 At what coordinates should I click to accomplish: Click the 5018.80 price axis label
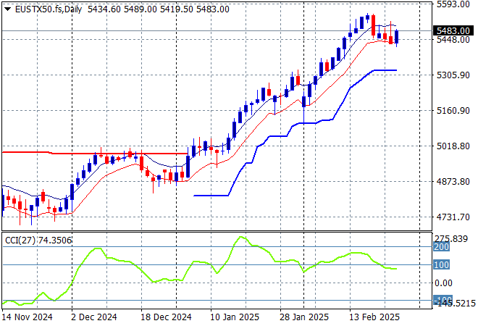click(x=454, y=146)
